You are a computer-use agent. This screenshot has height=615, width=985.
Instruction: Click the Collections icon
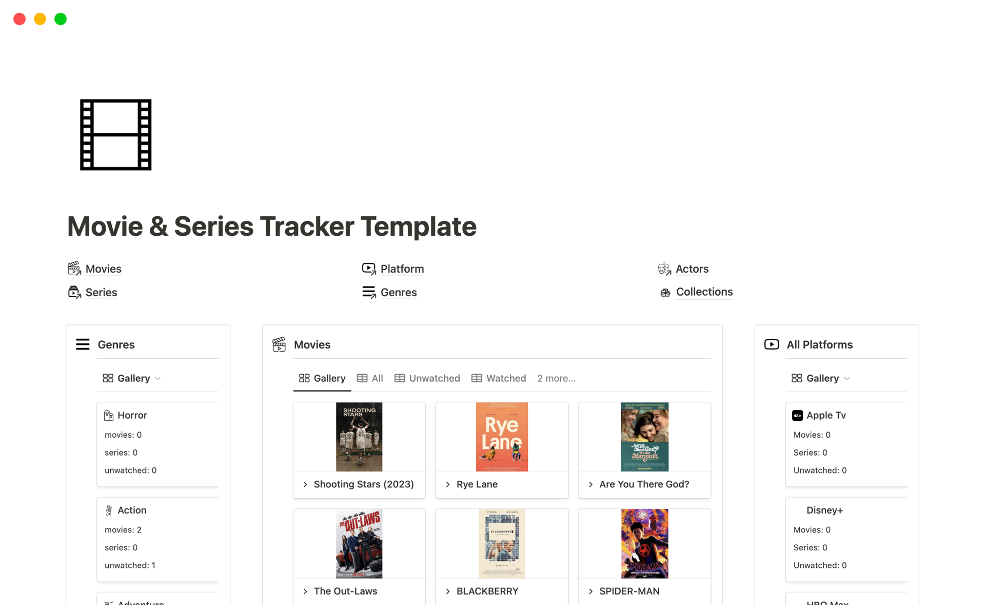(x=665, y=293)
